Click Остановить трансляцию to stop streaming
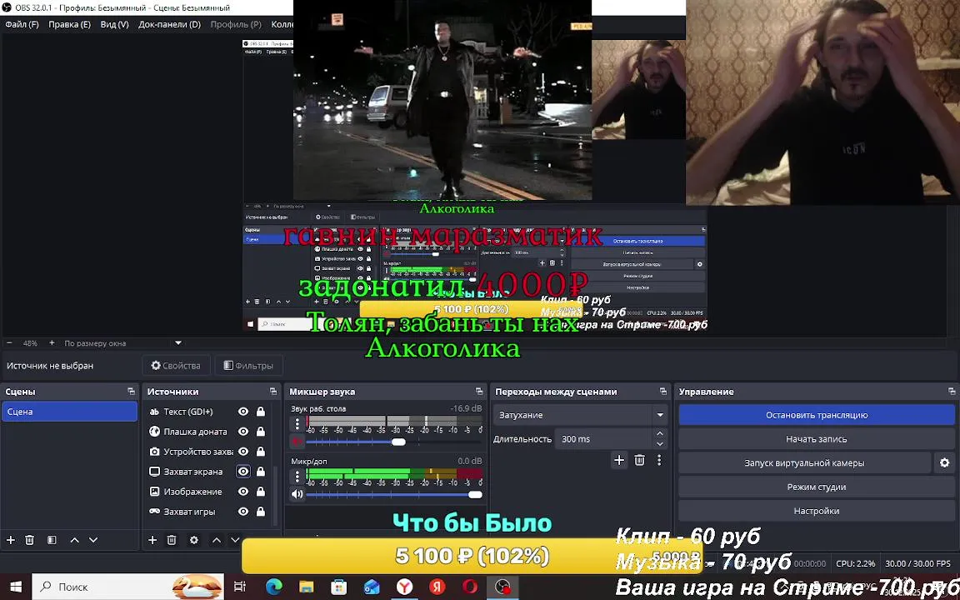 [817, 415]
